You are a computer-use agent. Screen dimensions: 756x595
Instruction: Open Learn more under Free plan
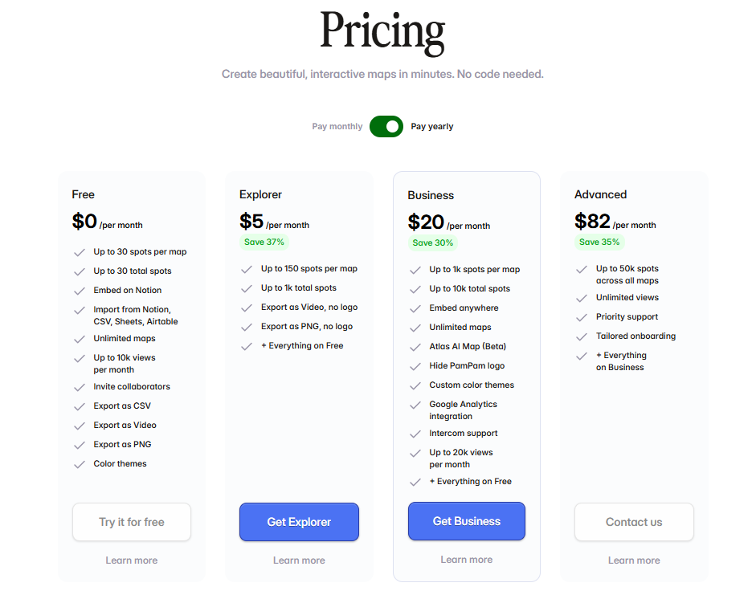pos(131,560)
